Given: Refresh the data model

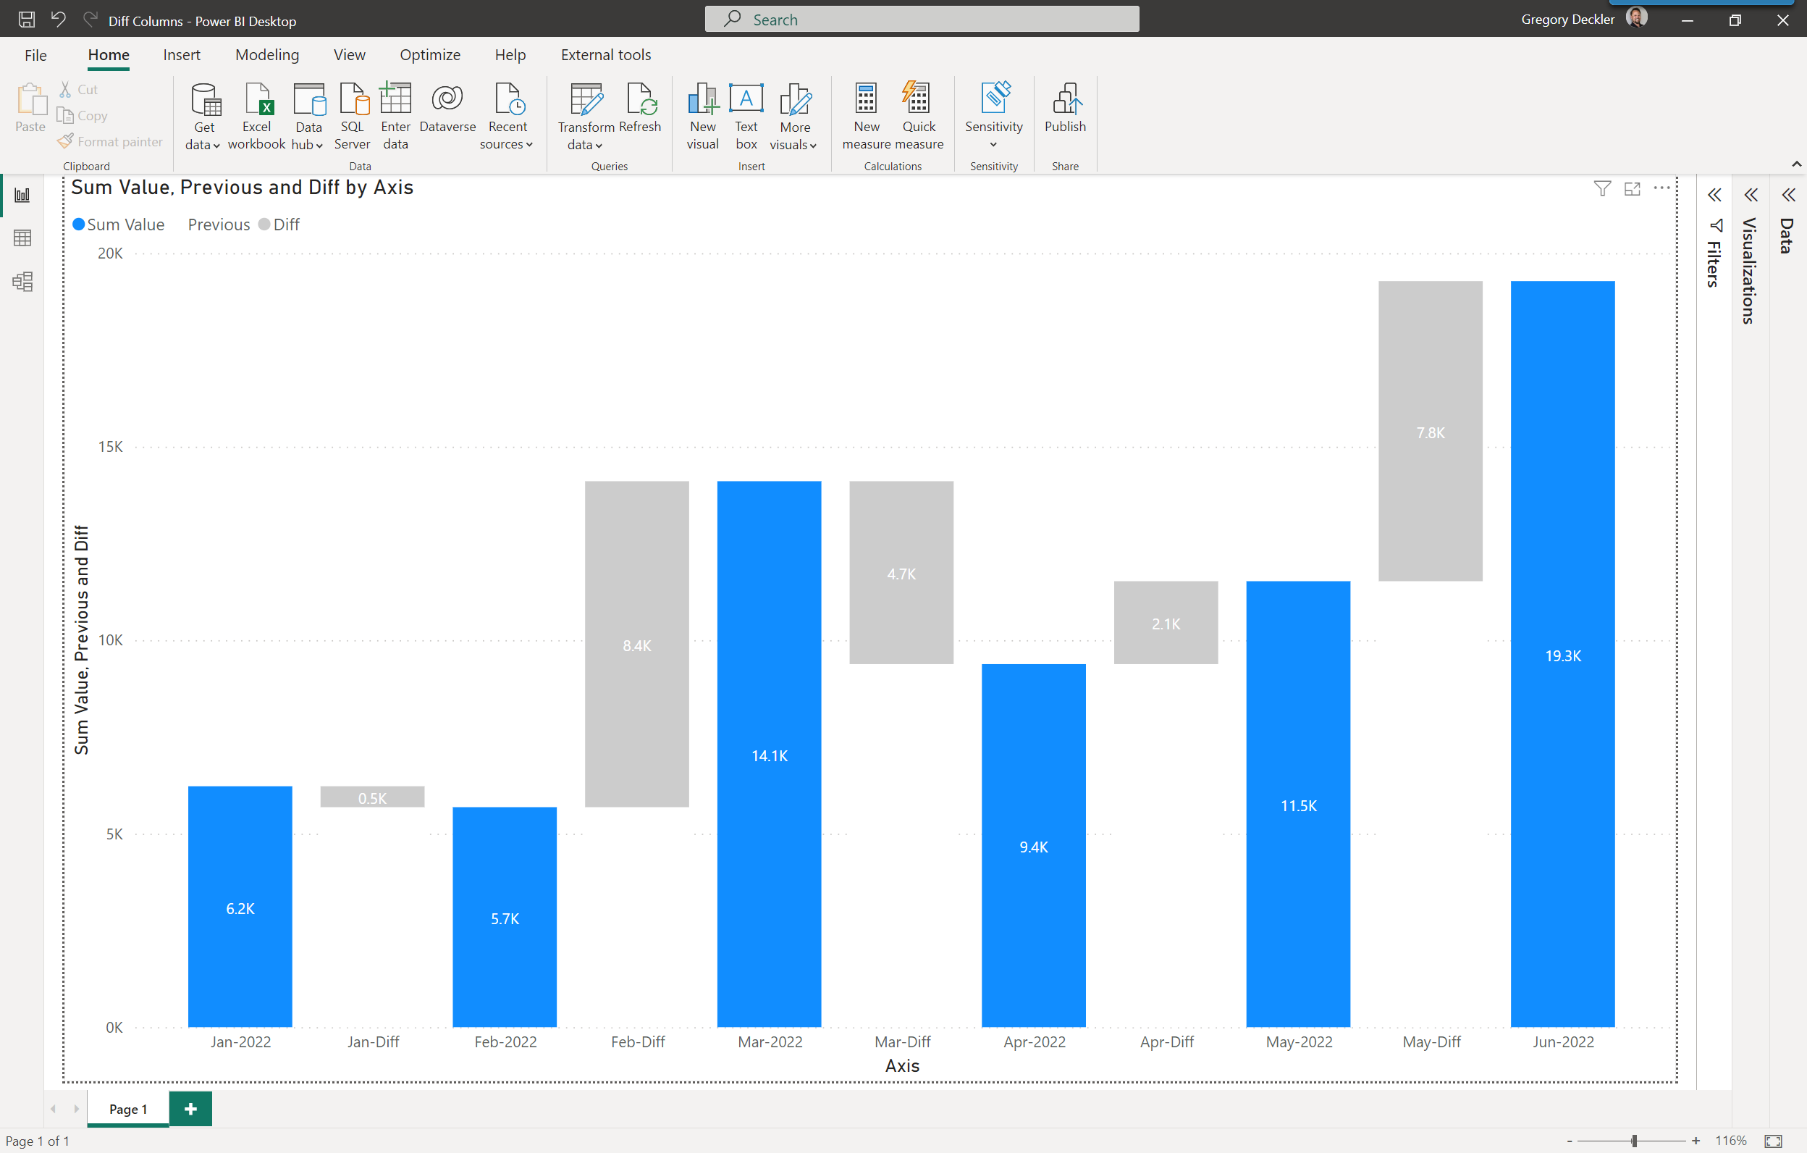Looking at the screenshot, I should click(640, 109).
